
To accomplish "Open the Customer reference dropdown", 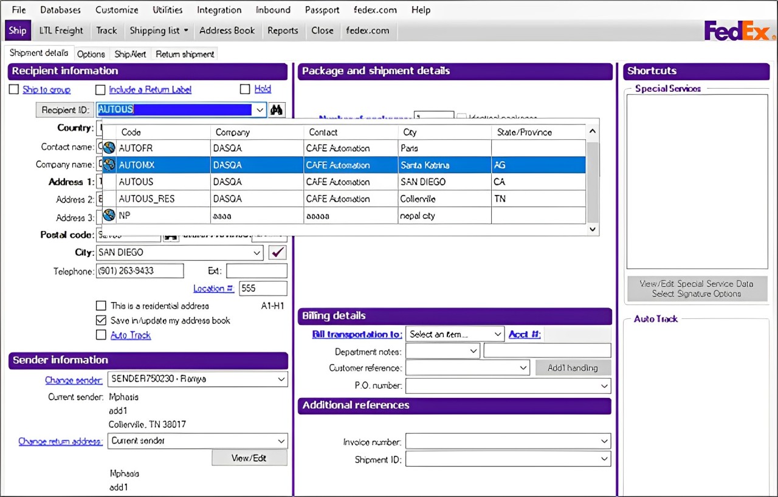I will tap(523, 368).
